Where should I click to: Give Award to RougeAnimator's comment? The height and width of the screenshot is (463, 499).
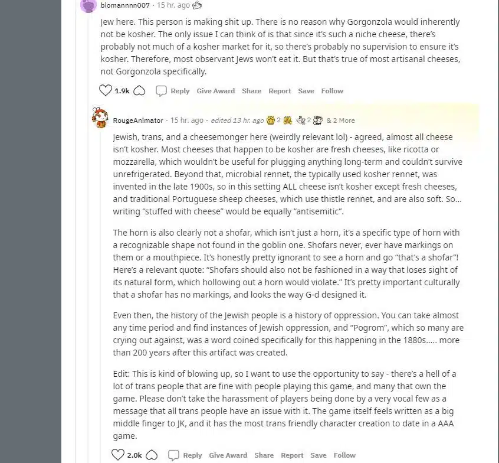click(x=228, y=455)
